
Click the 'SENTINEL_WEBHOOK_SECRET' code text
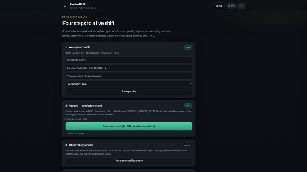pyautogui.click(x=142, y=112)
